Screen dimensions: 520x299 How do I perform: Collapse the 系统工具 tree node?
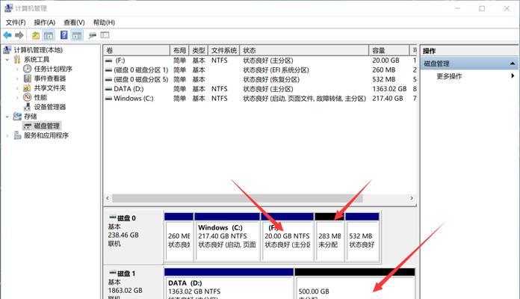8,60
